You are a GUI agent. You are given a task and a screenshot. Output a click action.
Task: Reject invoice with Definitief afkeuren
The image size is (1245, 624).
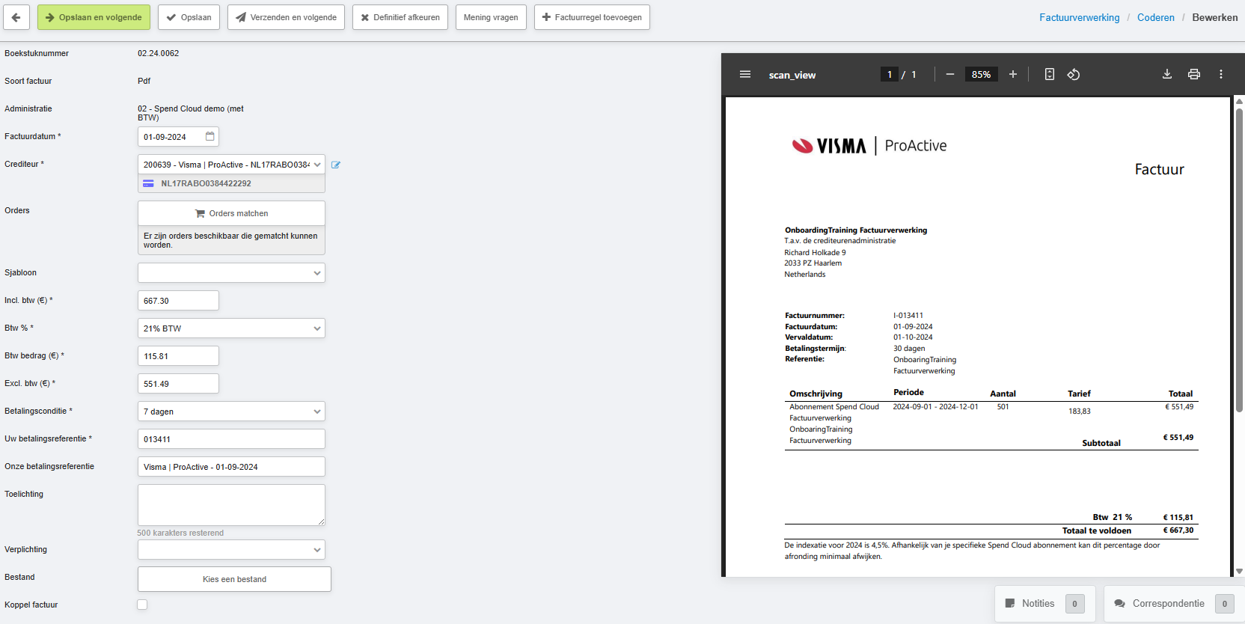tap(400, 17)
